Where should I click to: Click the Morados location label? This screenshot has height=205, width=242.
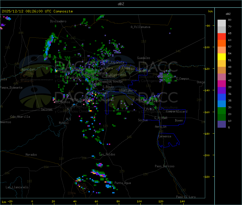coord(31,155)
